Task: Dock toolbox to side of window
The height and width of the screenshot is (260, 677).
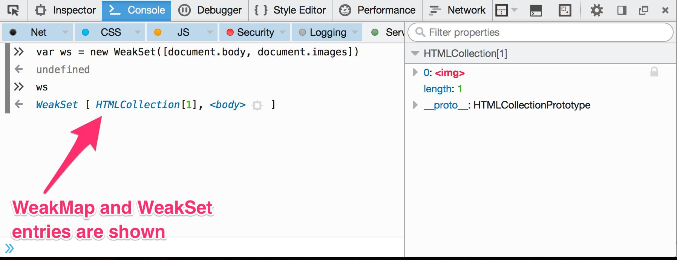Action: pos(622,10)
